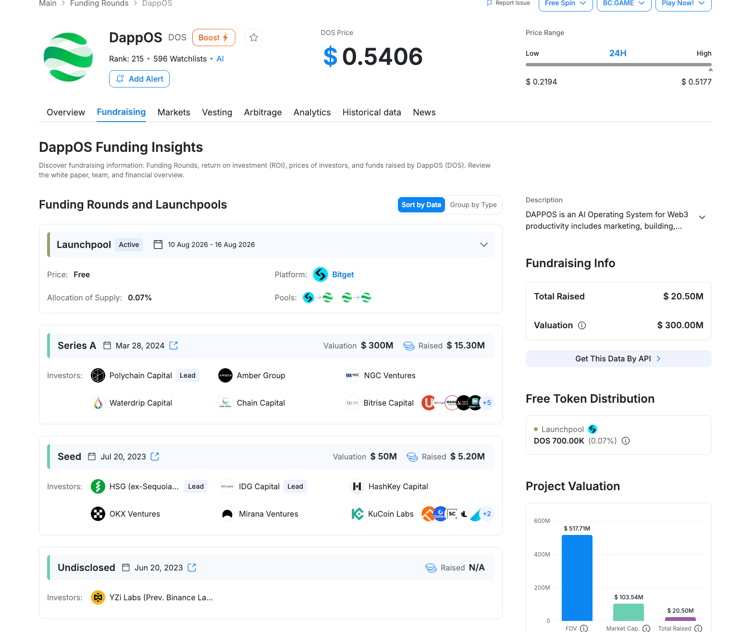The width and height of the screenshot is (741, 632).
Task: Go to Funding Rounds breadcrumb
Action: point(99,3)
